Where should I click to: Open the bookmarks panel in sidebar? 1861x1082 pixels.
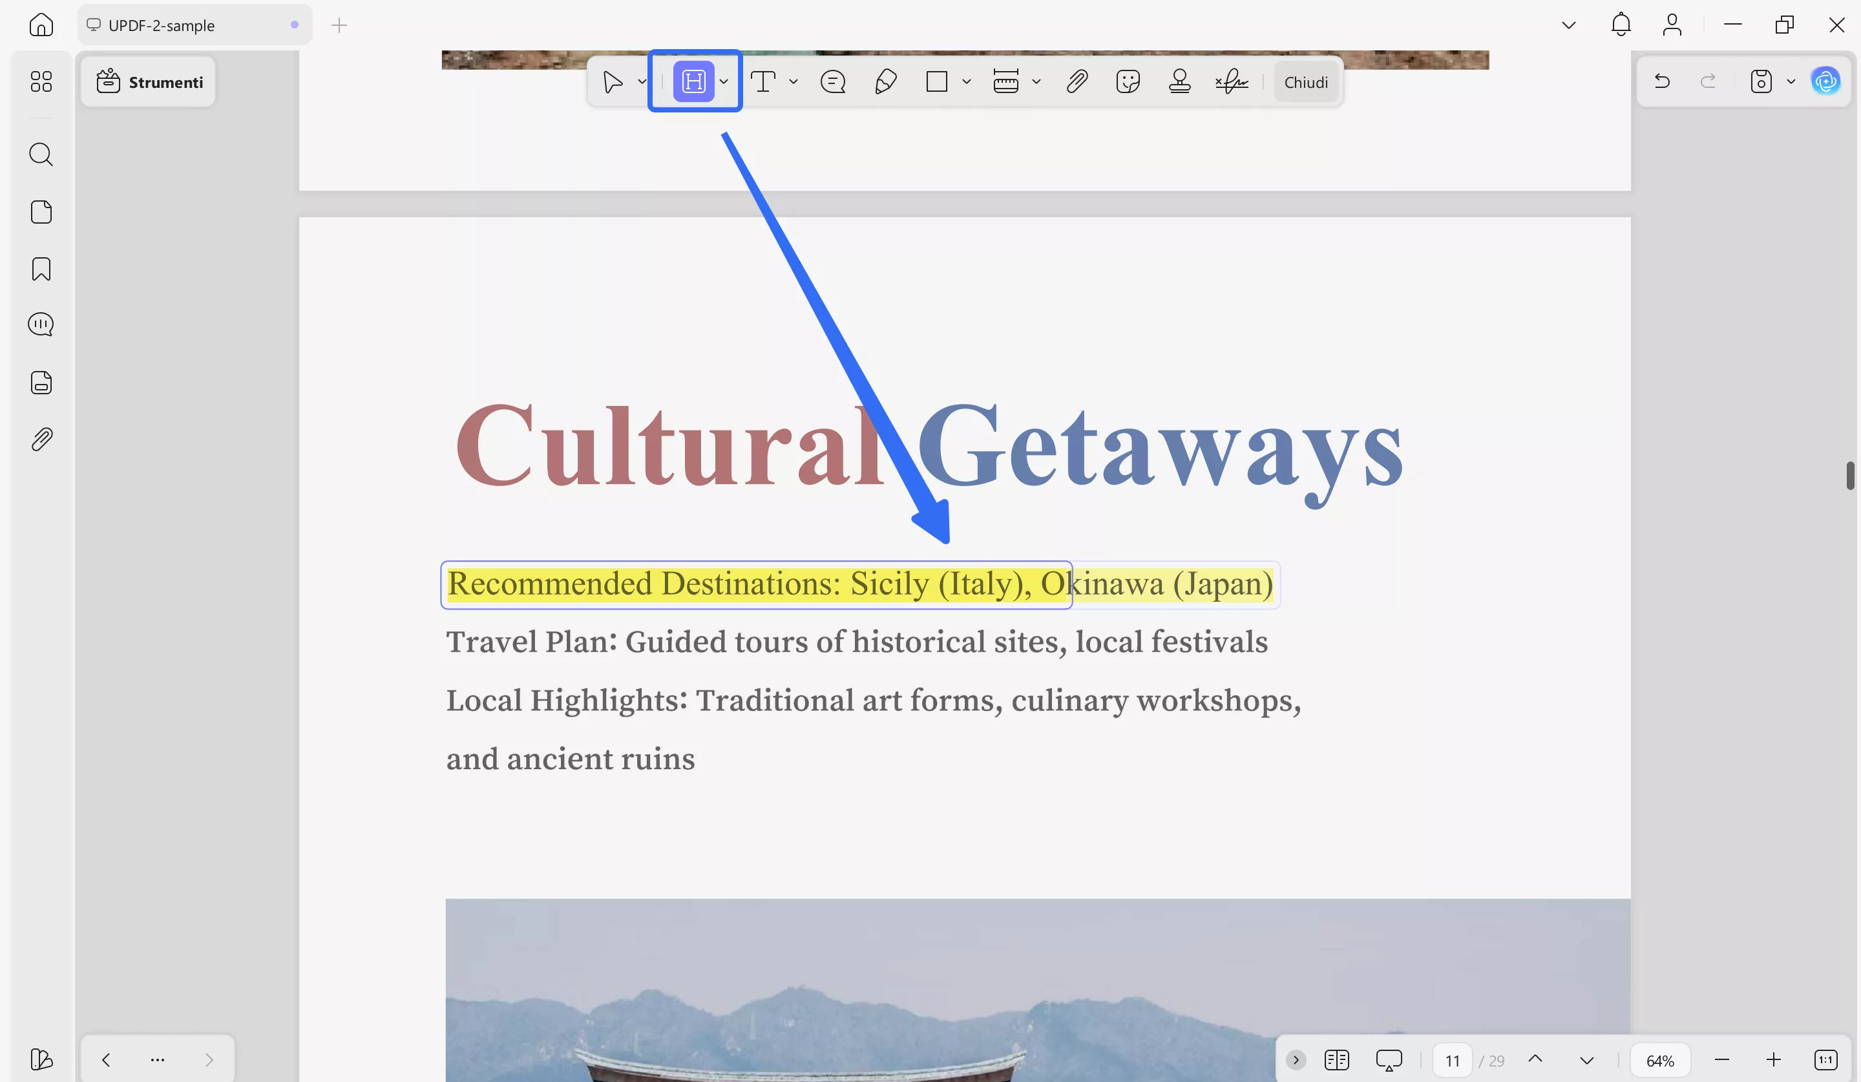pos(41,269)
